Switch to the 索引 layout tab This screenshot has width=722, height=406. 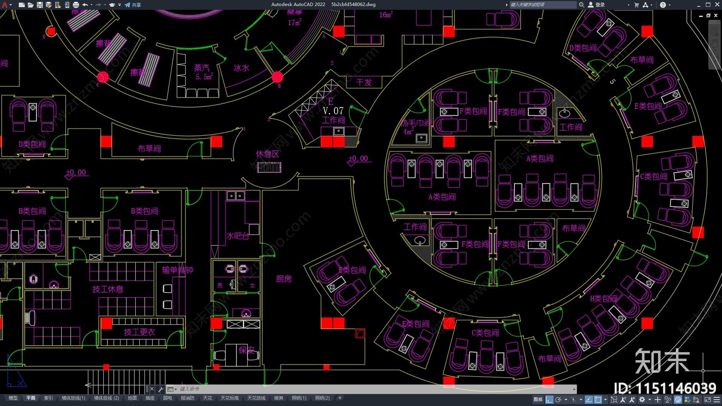tap(48, 398)
